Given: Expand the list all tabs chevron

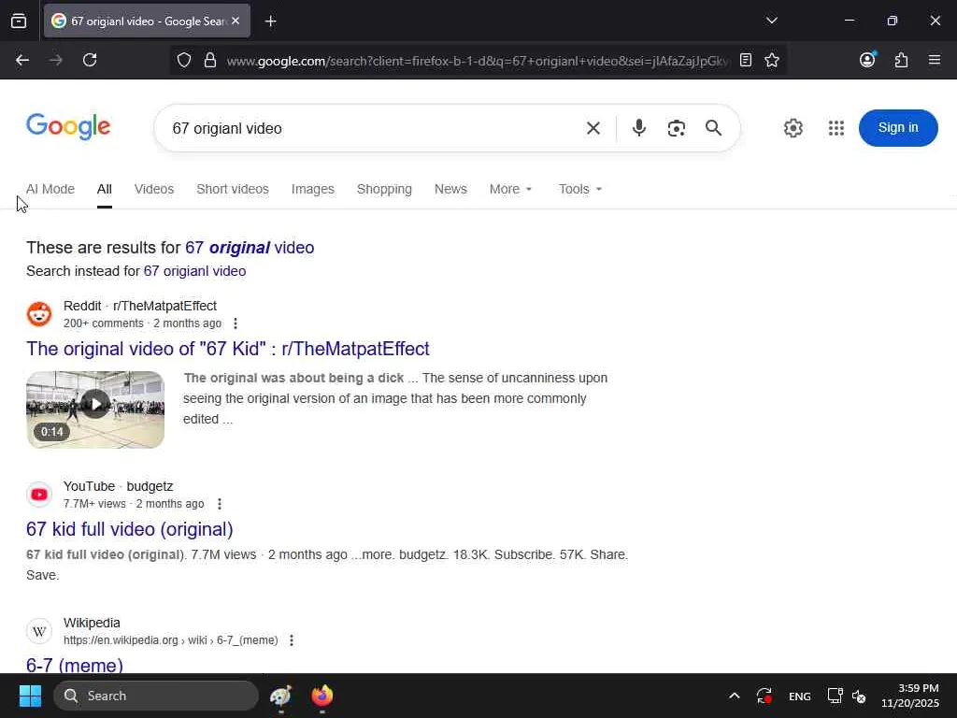Looking at the screenshot, I should (x=771, y=21).
